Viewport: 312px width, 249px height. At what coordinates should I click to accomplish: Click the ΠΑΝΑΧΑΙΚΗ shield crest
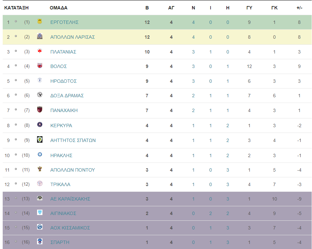40,109
